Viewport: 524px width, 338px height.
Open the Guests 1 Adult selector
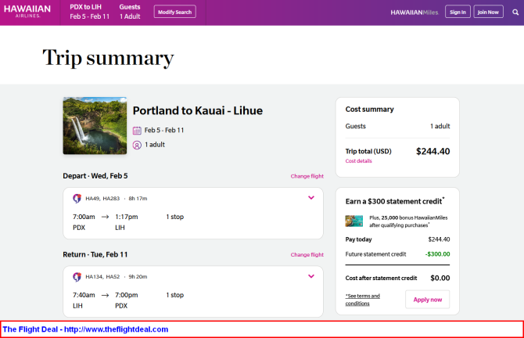[130, 12]
